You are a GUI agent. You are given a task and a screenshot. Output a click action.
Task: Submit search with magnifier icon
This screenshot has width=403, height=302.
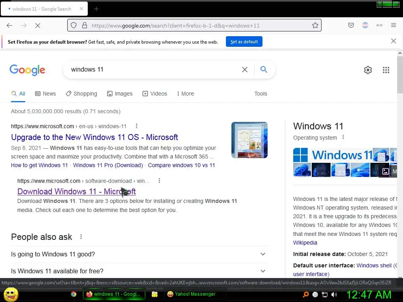pyautogui.click(x=264, y=69)
